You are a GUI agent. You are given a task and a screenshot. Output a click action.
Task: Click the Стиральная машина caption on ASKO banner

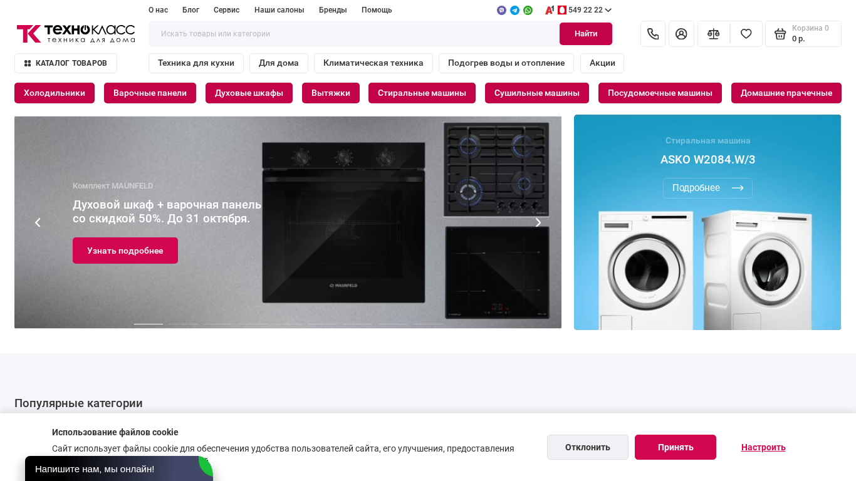coord(707,140)
